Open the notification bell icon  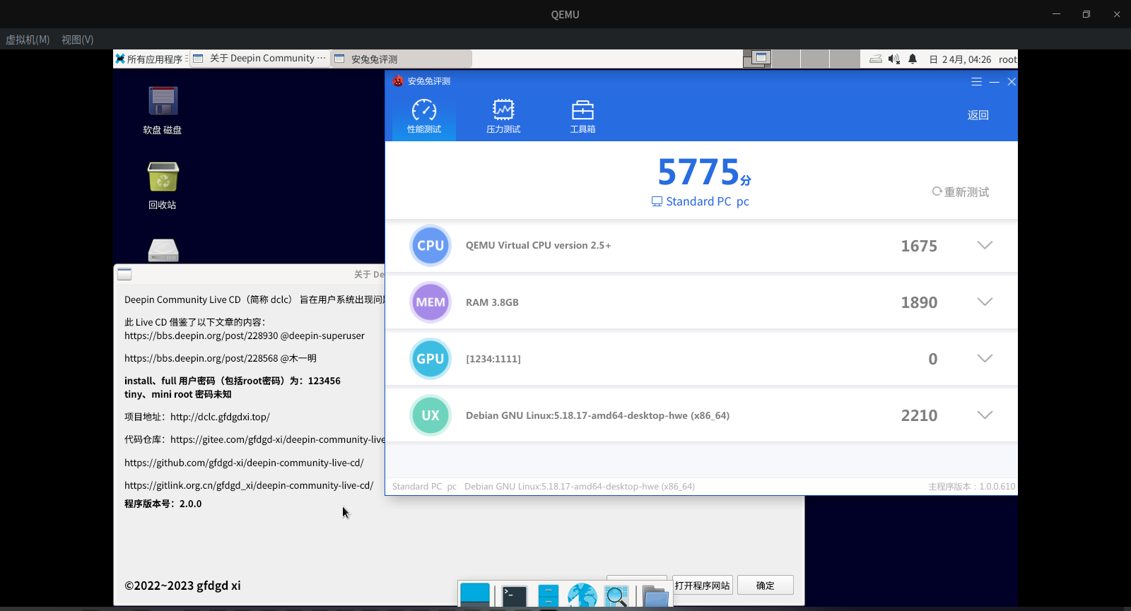tap(913, 59)
